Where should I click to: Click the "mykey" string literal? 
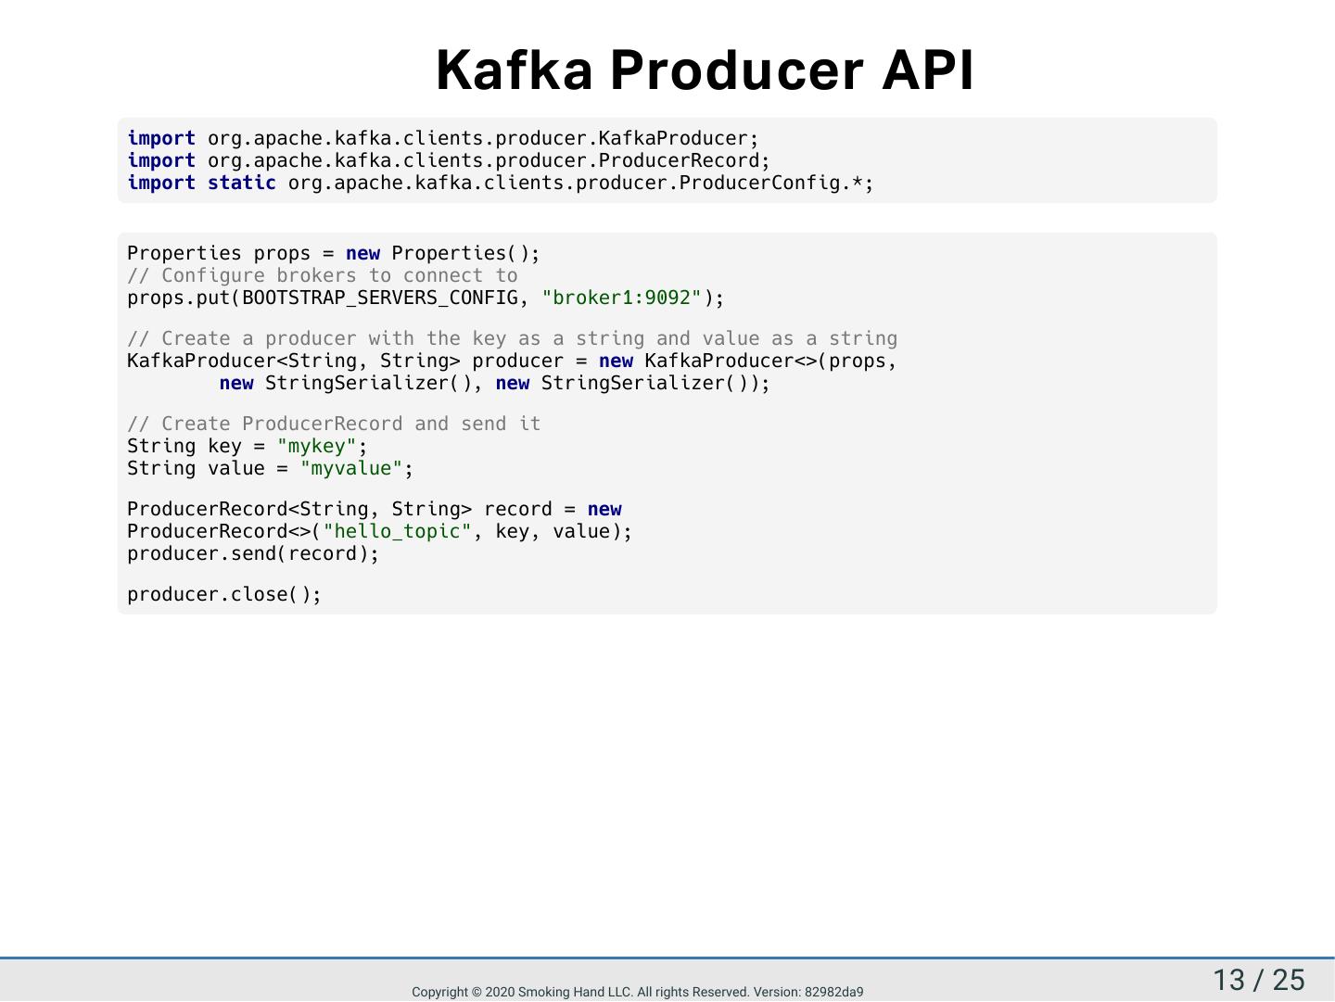click(x=316, y=446)
